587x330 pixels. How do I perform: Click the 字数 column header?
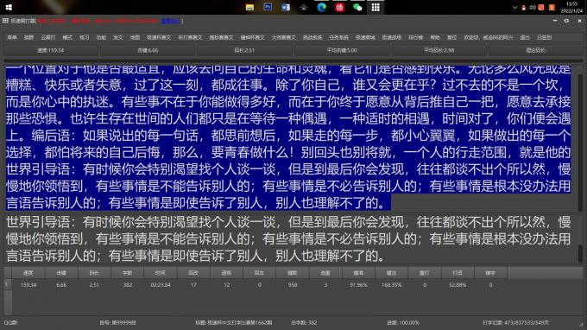[x=127, y=273]
